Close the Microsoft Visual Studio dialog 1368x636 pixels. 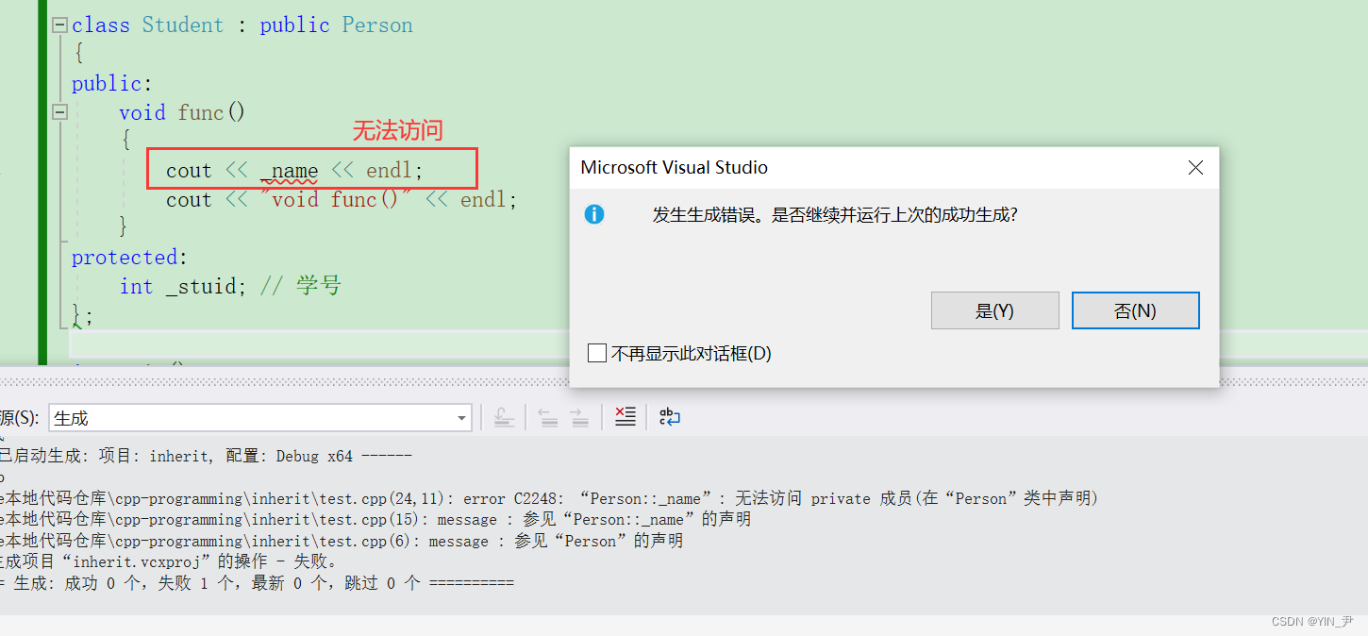click(x=1195, y=168)
